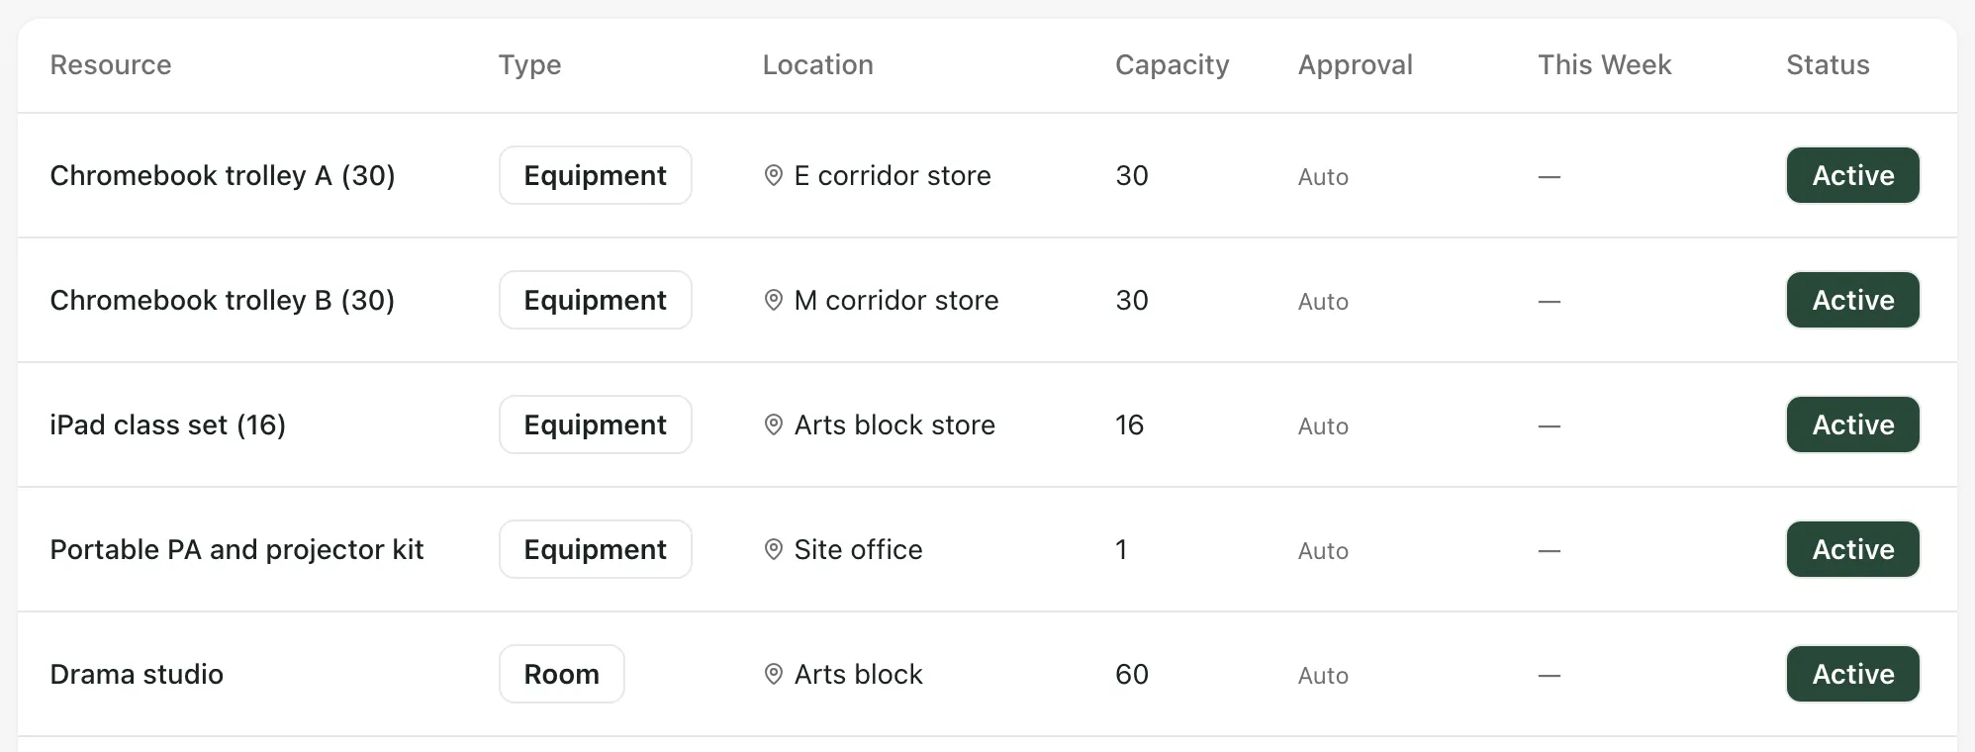
Task: Toggle the Active status for iPad class set
Action: (x=1852, y=424)
